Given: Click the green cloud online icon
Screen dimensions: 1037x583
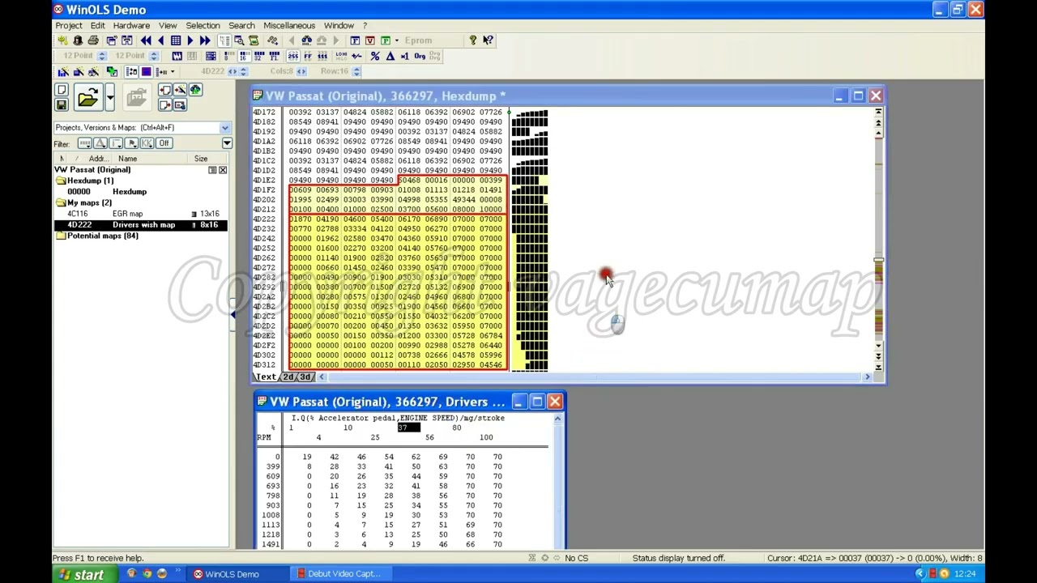Looking at the screenshot, I should [x=196, y=90].
